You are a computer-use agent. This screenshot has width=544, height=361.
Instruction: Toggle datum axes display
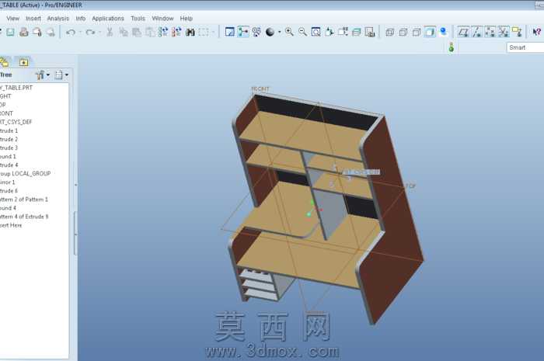pos(476,33)
